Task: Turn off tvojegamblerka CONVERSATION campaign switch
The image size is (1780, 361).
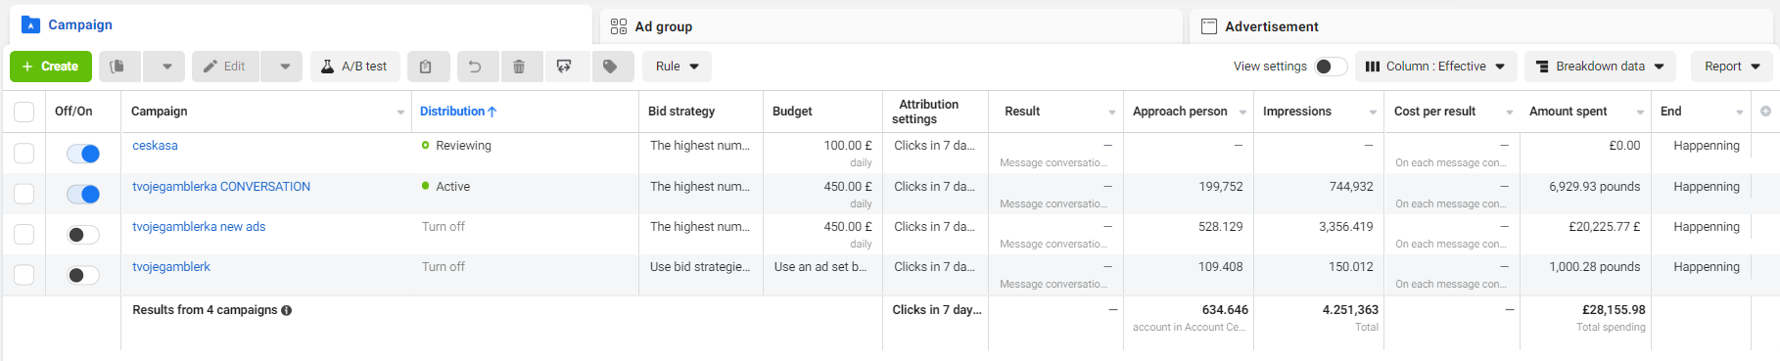Action: [83, 195]
